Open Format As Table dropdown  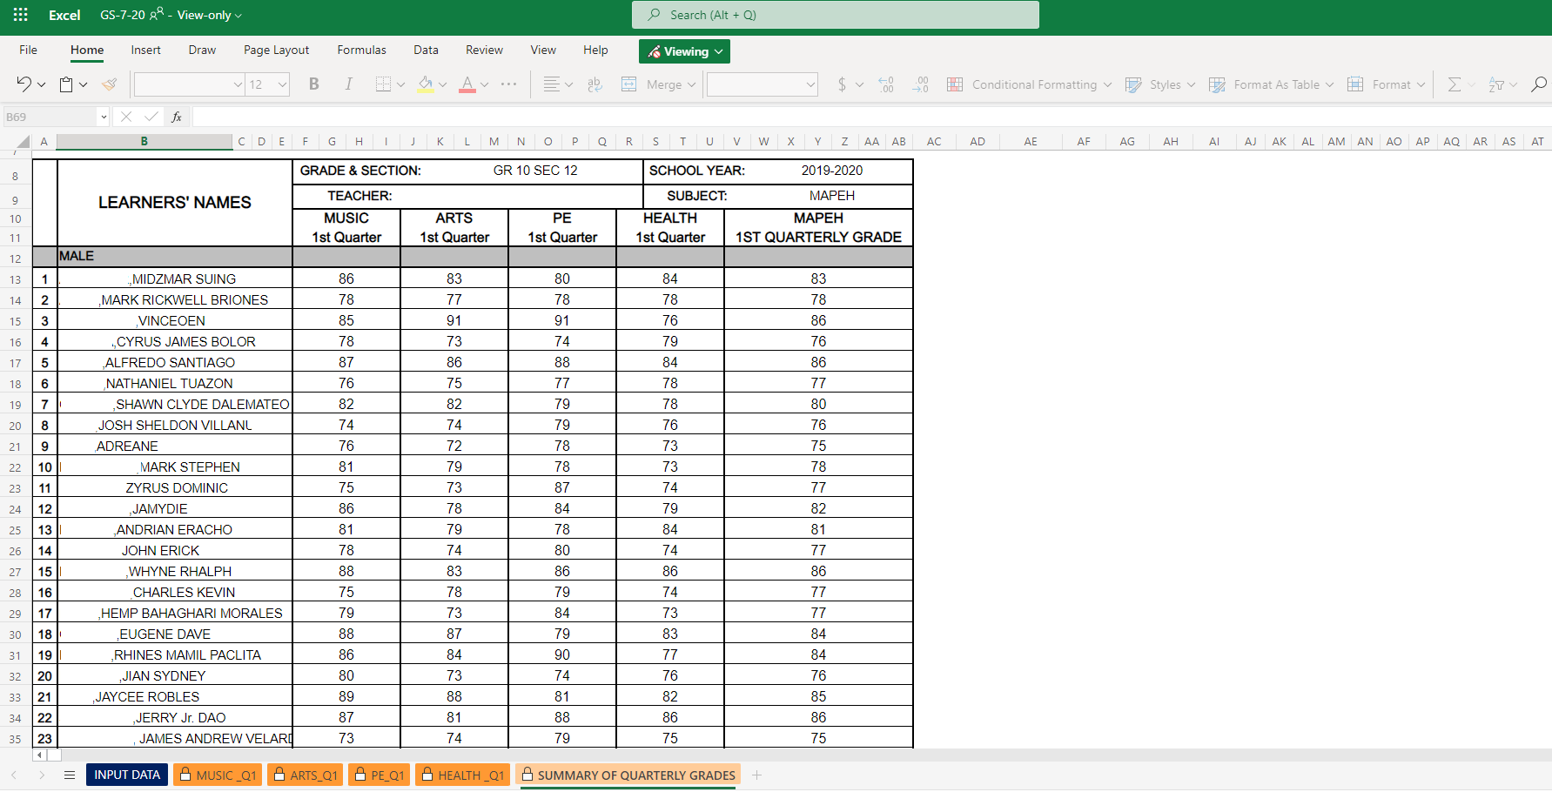(1271, 84)
